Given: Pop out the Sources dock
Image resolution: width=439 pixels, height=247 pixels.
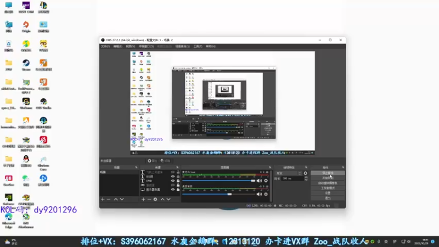Looking at the screenshot, I should pos(177,167).
